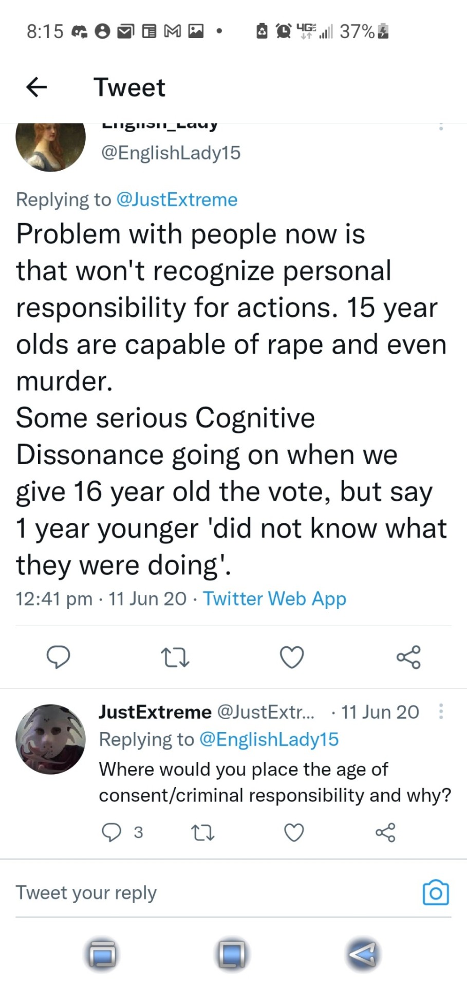Image resolution: width=467 pixels, height=987 pixels.
Task: Open more options on main tweet
Action: (441, 126)
